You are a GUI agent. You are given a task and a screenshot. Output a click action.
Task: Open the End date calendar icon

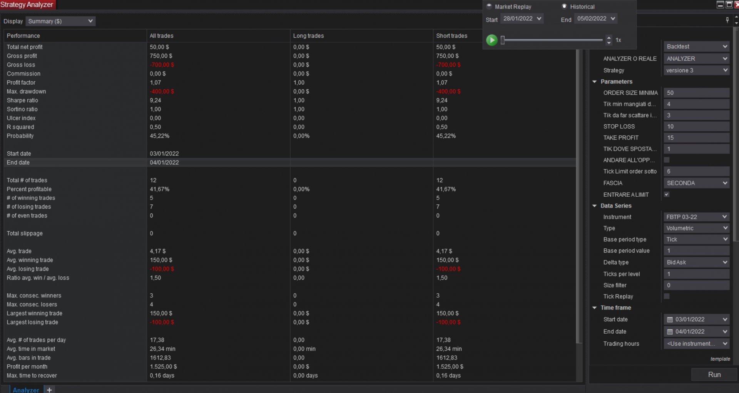670,332
